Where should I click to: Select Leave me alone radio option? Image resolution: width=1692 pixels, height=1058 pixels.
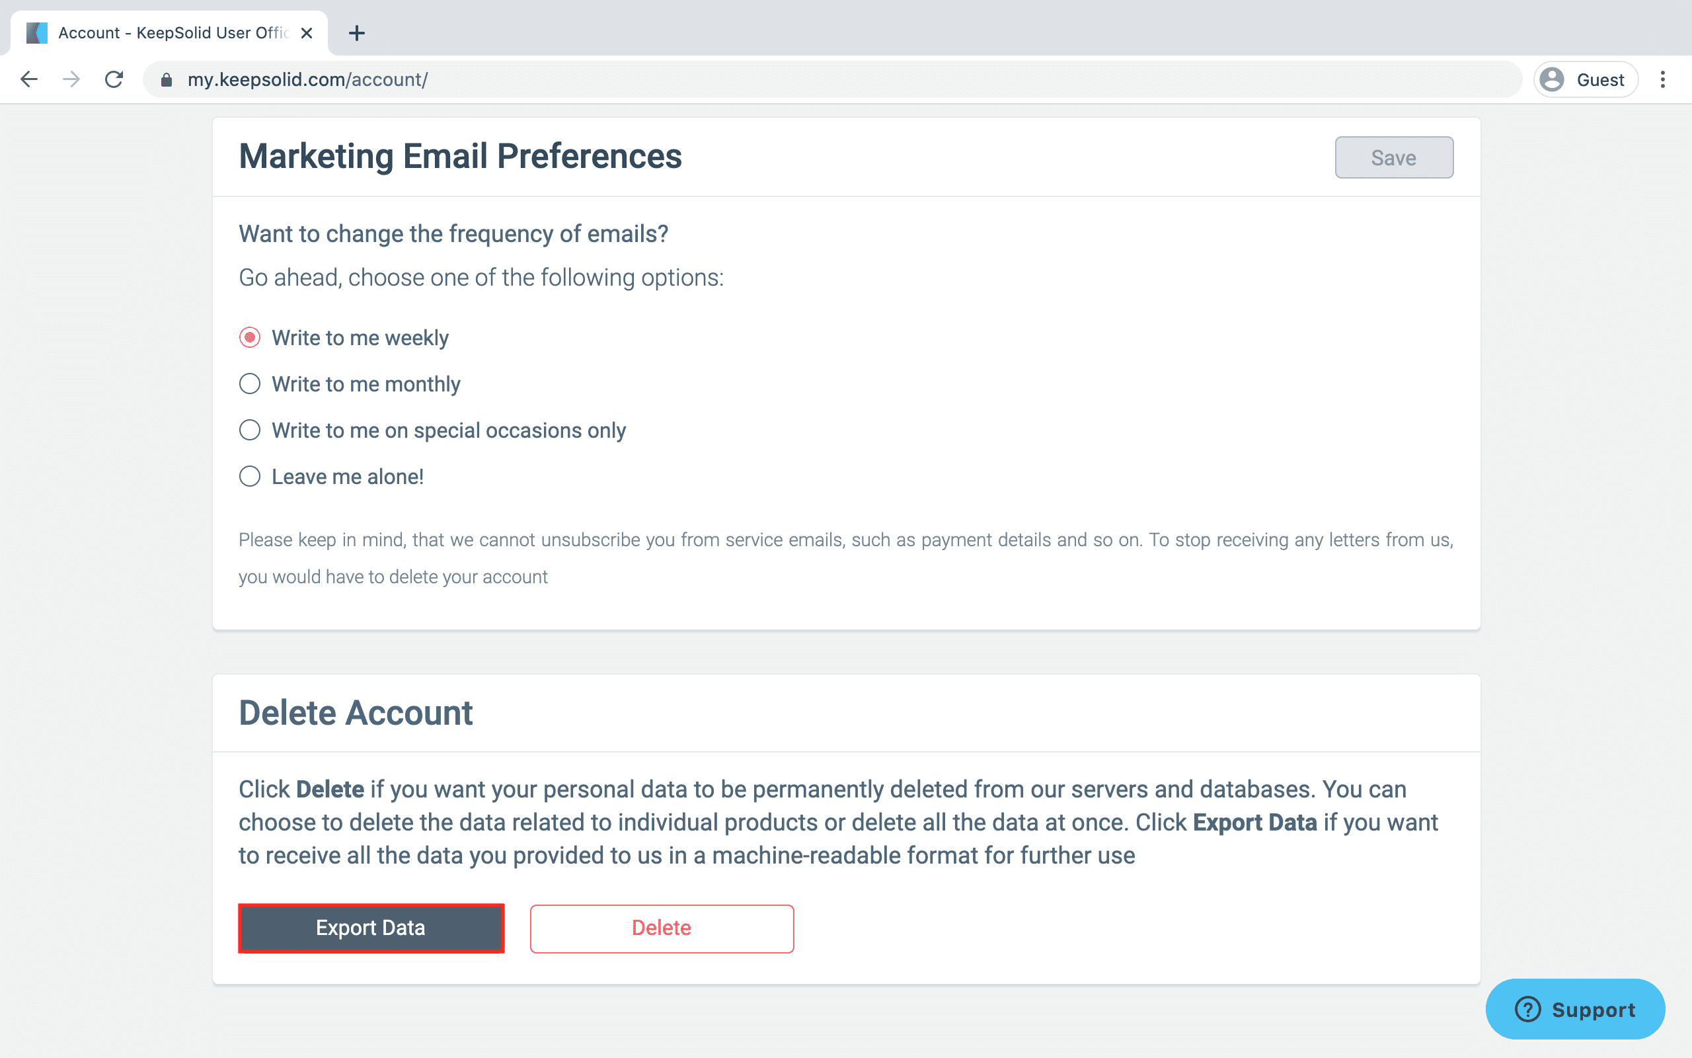[x=250, y=477]
